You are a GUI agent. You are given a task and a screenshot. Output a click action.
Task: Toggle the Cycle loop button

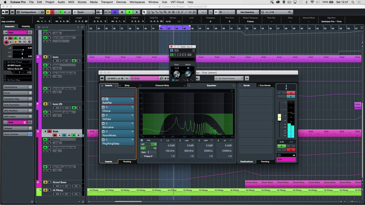(115, 12)
